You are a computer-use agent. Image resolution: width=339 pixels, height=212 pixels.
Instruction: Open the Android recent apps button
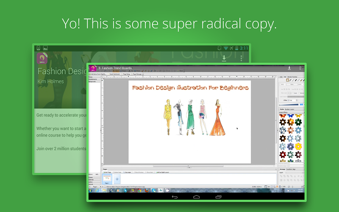coord(218,197)
